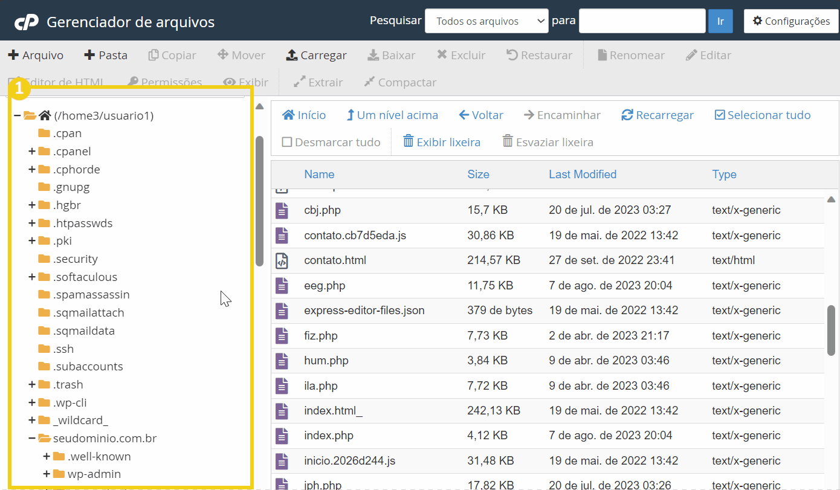Expand the .cpanel folder

coord(31,151)
